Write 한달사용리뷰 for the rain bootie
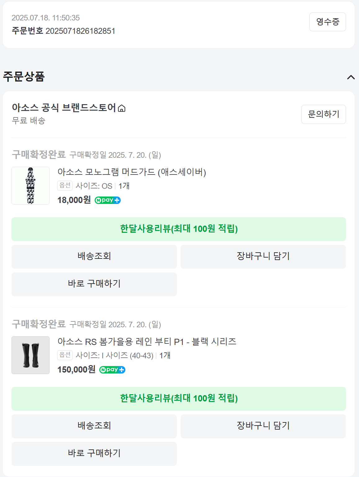The width and height of the screenshot is (359, 477). 178,399
